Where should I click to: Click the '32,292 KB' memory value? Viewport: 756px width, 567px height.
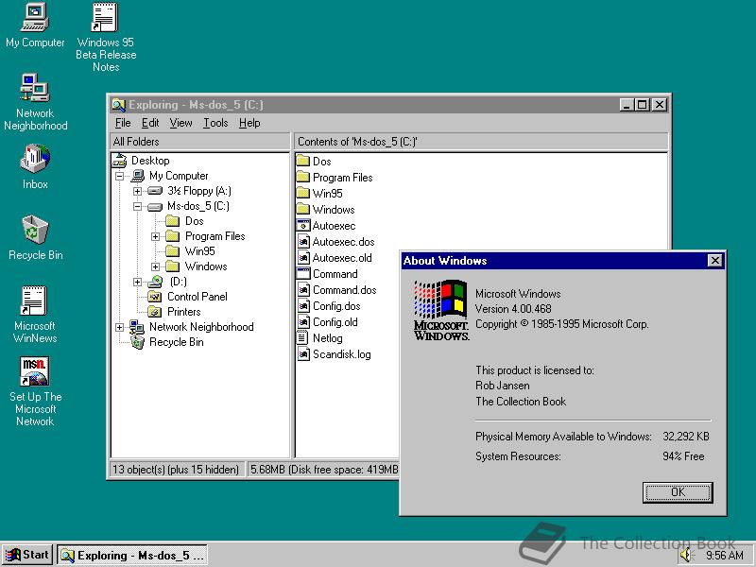(x=686, y=437)
